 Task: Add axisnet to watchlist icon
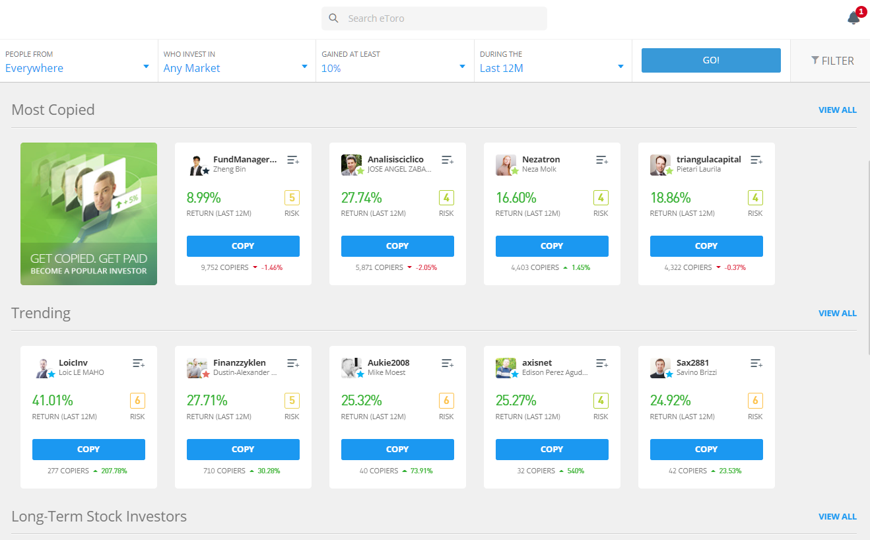tap(602, 363)
